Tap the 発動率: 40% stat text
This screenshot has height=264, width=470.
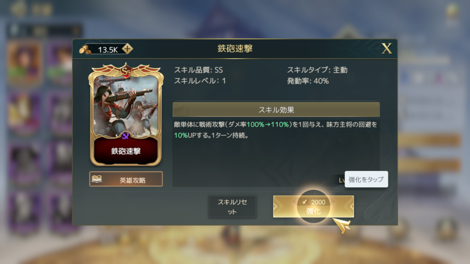pos(308,81)
